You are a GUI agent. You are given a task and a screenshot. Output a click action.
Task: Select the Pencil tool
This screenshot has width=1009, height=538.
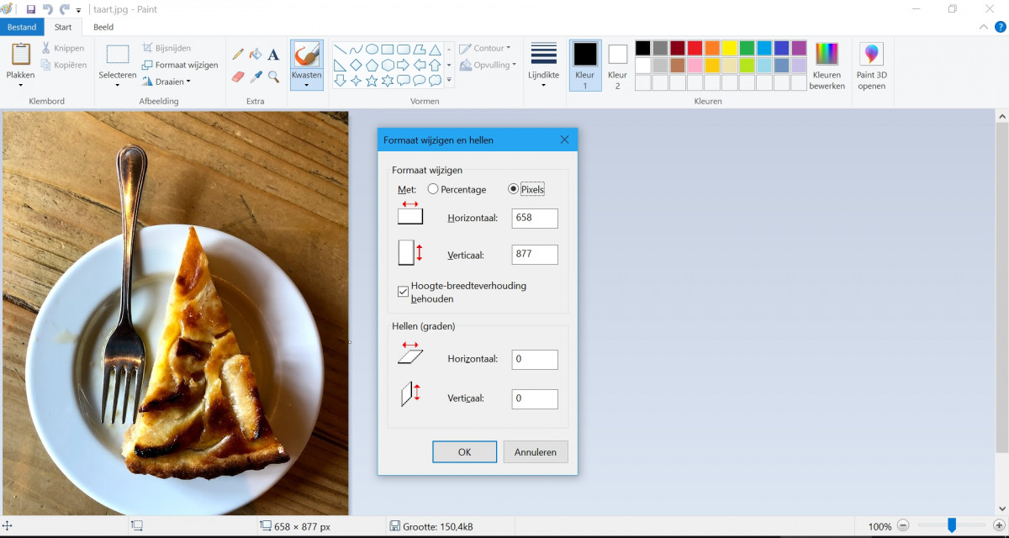238,54
